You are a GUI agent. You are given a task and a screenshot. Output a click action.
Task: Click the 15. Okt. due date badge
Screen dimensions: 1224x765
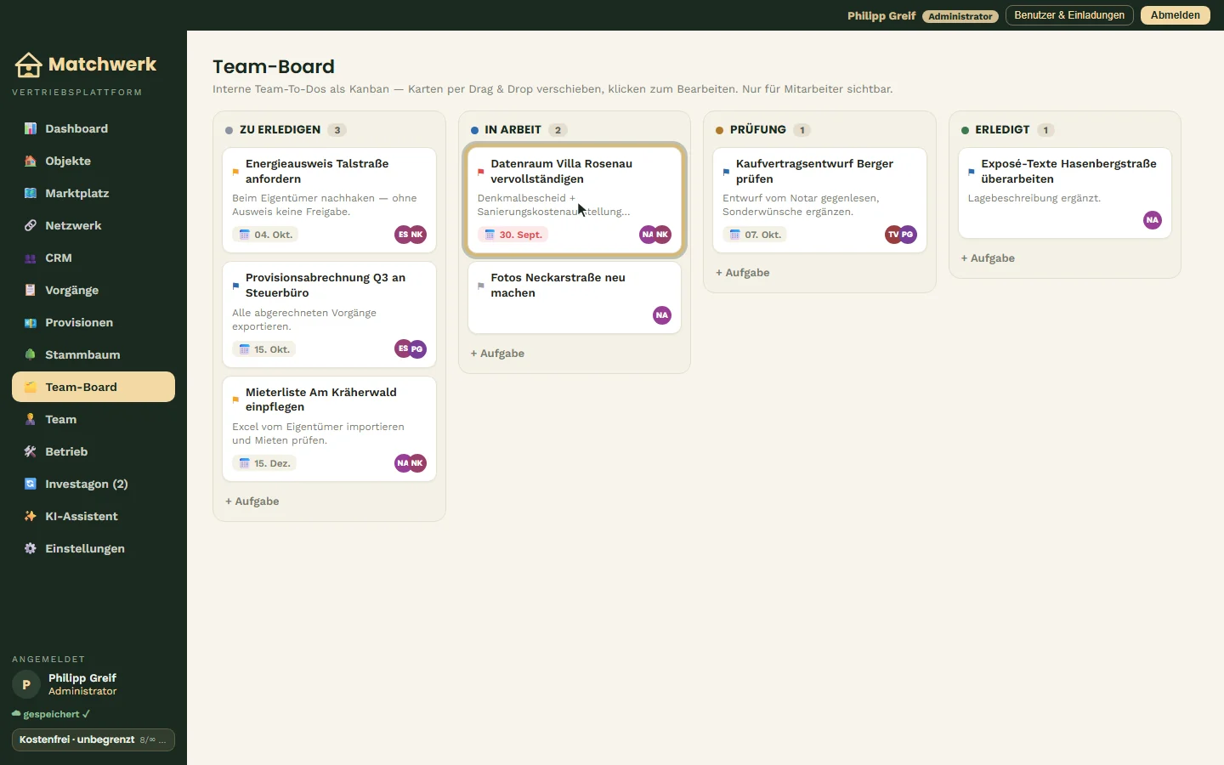(264, 349)
